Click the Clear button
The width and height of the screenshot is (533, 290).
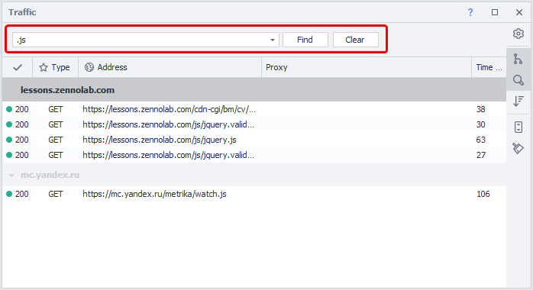tap(355, 40)
